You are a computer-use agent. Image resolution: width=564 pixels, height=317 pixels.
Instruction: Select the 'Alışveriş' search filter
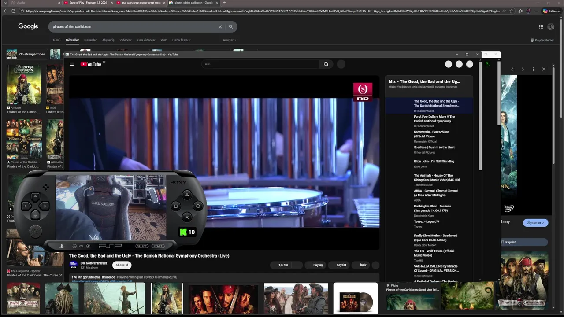point(108,40)
